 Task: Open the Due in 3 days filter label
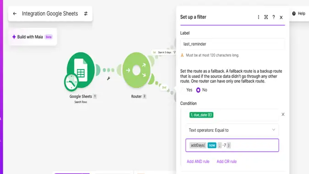point(164,52)
